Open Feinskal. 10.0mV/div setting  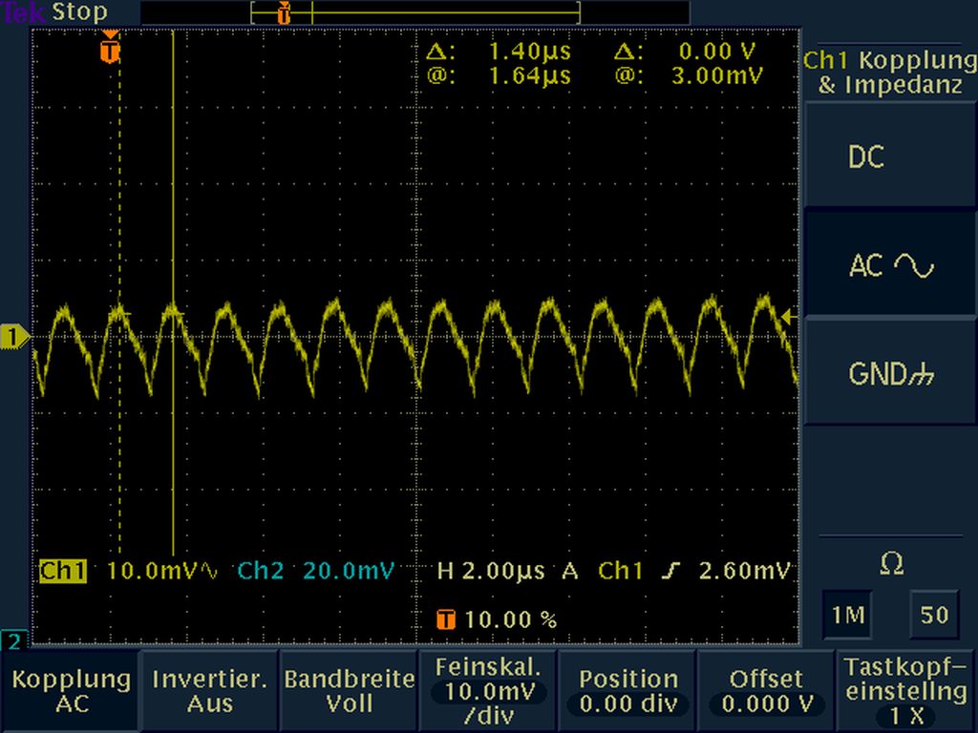pos(488,691)
